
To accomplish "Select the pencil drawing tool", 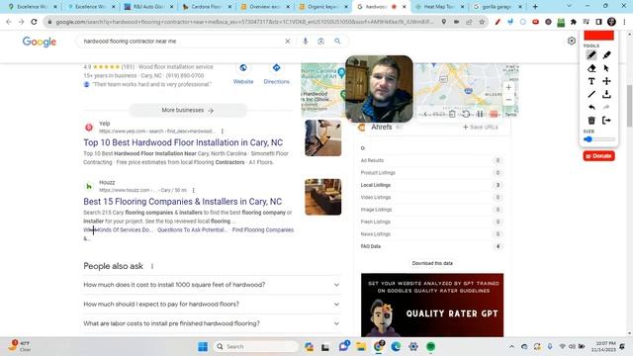I will click(x=591, y=55).
